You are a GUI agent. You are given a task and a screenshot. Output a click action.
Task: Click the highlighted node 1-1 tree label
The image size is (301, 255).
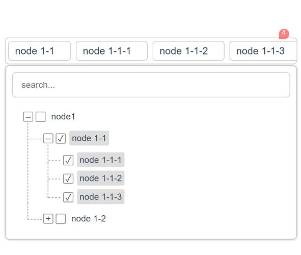[89, 138]
